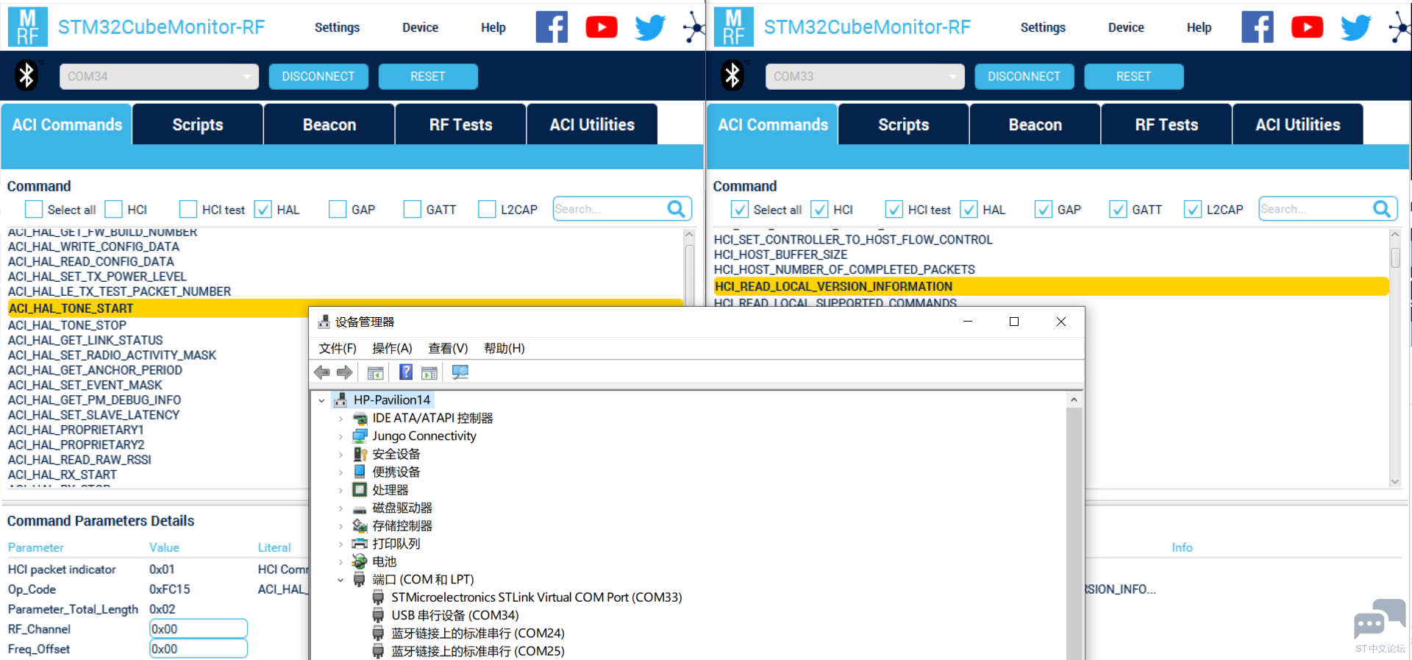Click the Twitter icon in left window
Viewport: 1412px width, 660px height.
[x=650, y=27]
